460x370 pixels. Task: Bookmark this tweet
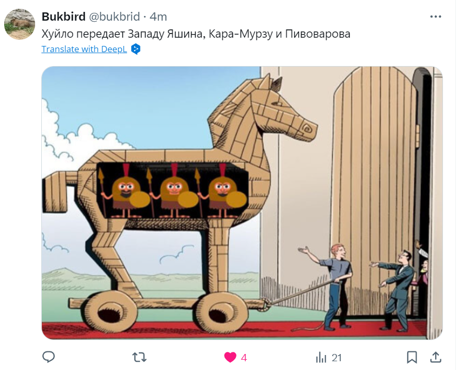(412, 358)
